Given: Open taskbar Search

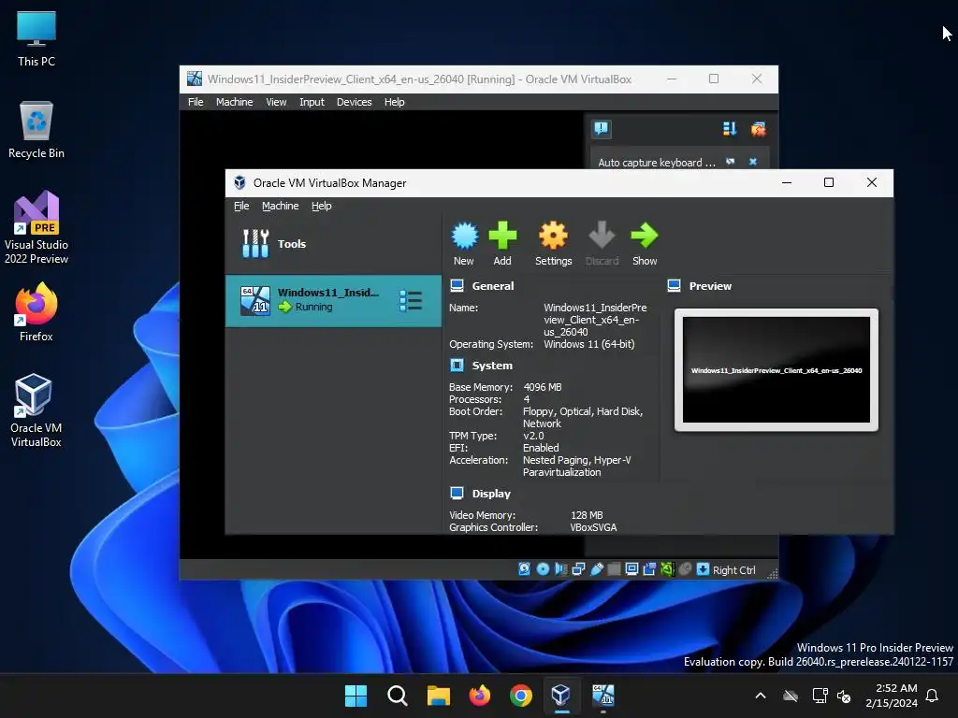Looking at the screenshot, I should [x=397, y=696].
